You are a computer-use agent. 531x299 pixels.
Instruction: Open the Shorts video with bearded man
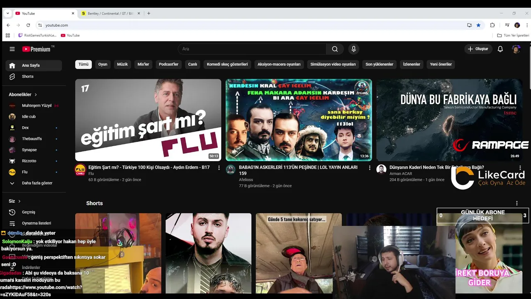(208, 253)
